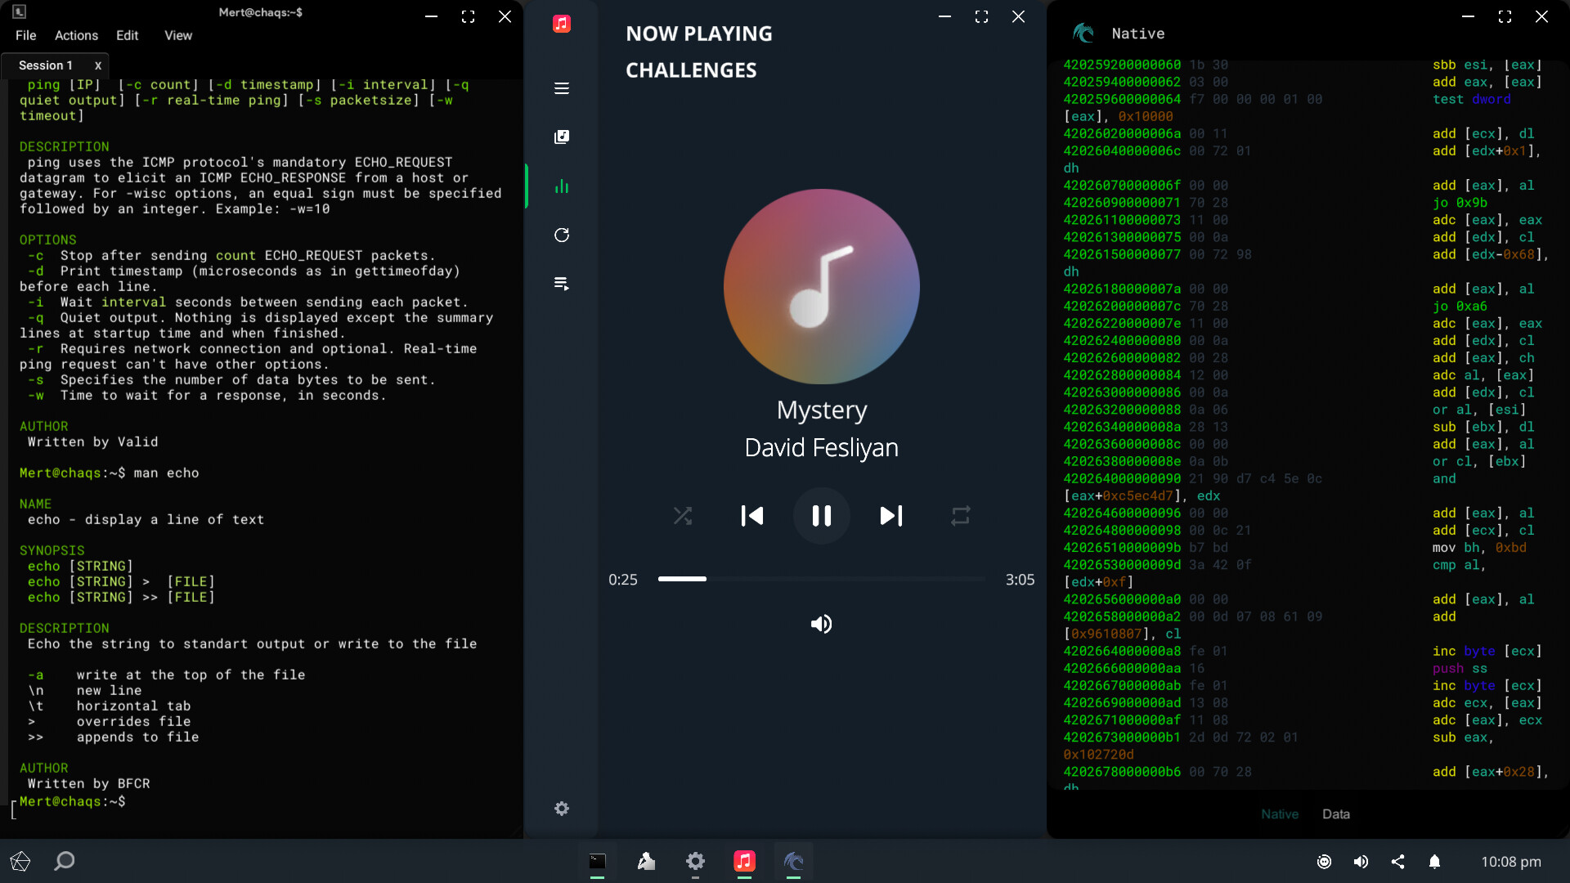Toggle repeat mode on the player
The height and width of the screenshot is (883, 1570).
pyautogui.click(x=960, y=516)
